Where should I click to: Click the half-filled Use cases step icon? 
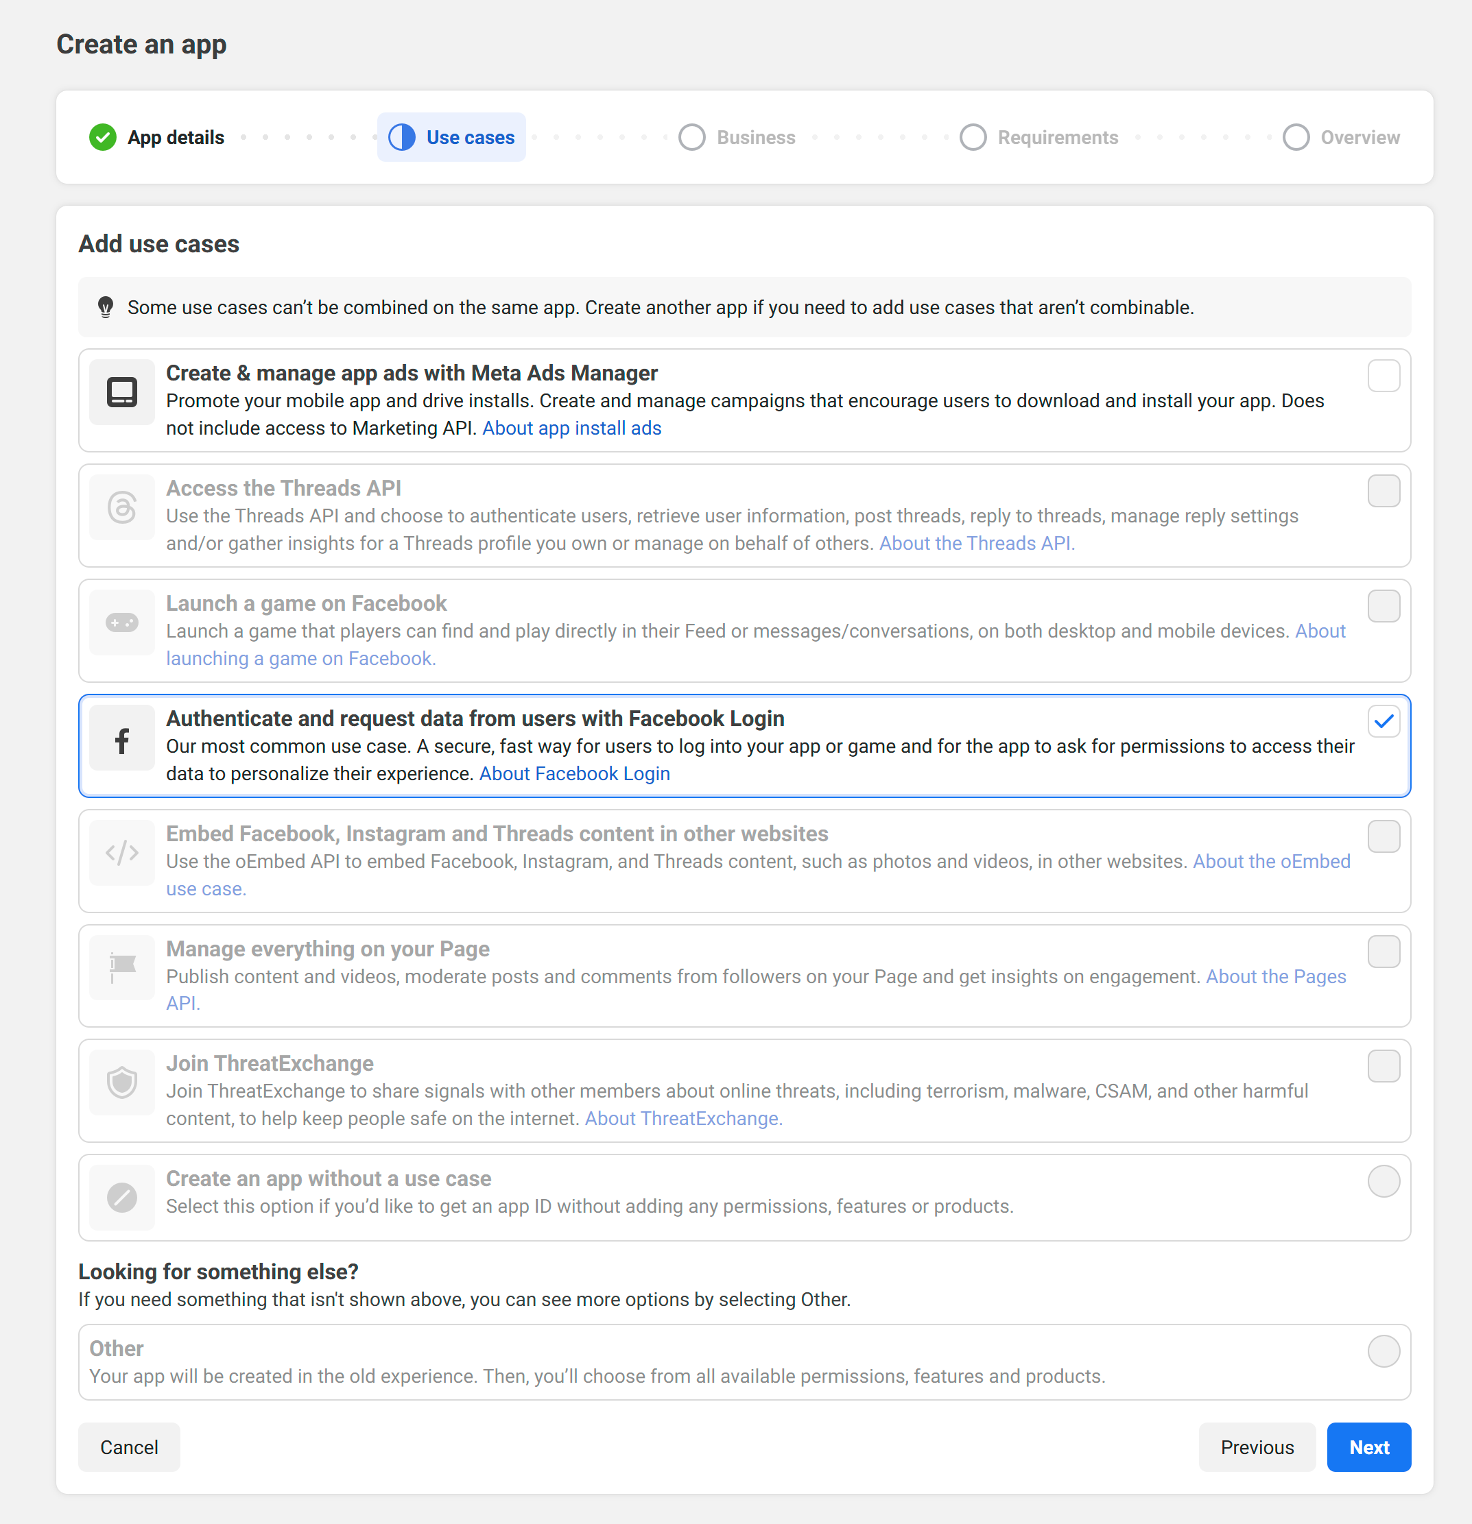(x=401, y=138)
